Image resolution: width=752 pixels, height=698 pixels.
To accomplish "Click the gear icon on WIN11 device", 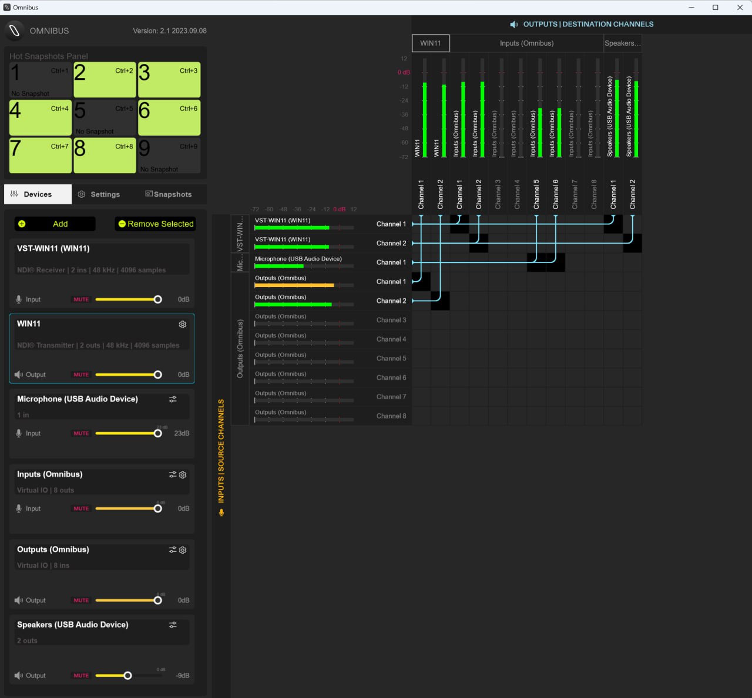I will [x=183, y=325].
